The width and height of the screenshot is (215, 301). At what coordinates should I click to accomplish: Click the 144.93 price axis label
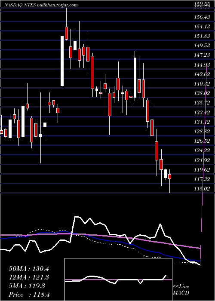pyautogui.click(x=202, y=65)
